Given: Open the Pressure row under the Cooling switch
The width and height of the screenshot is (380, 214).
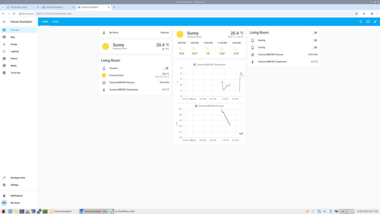Looking at the screenshot, I should (x=284, y=55).
